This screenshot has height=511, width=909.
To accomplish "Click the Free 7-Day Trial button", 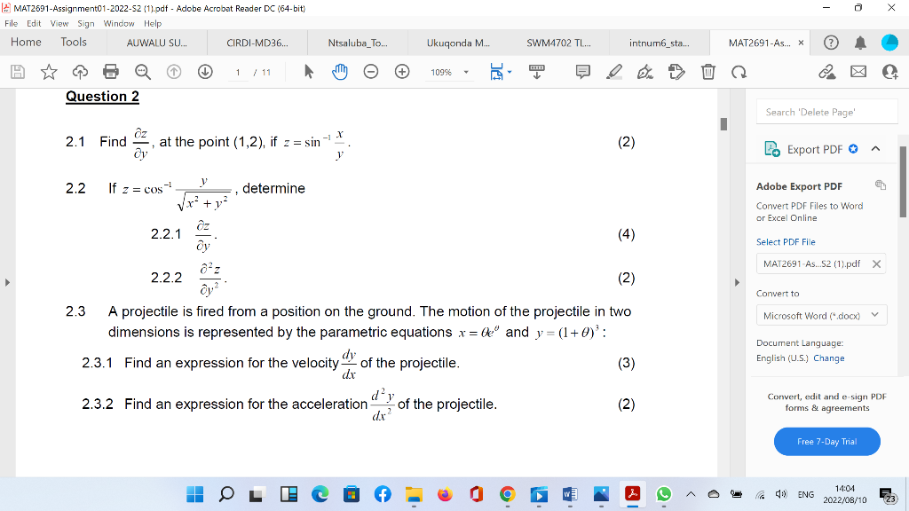I will [826, 441].
